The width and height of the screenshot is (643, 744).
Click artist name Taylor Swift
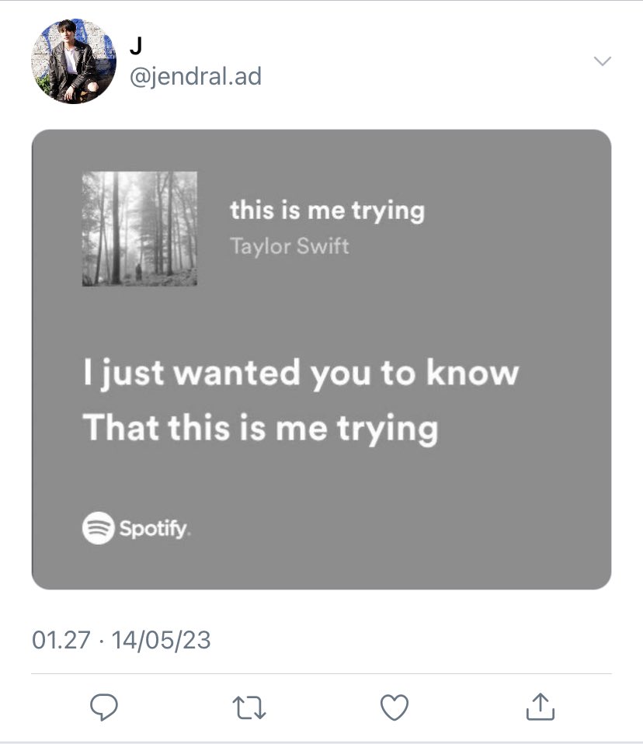pyautogui.click(x=290, y=246)
